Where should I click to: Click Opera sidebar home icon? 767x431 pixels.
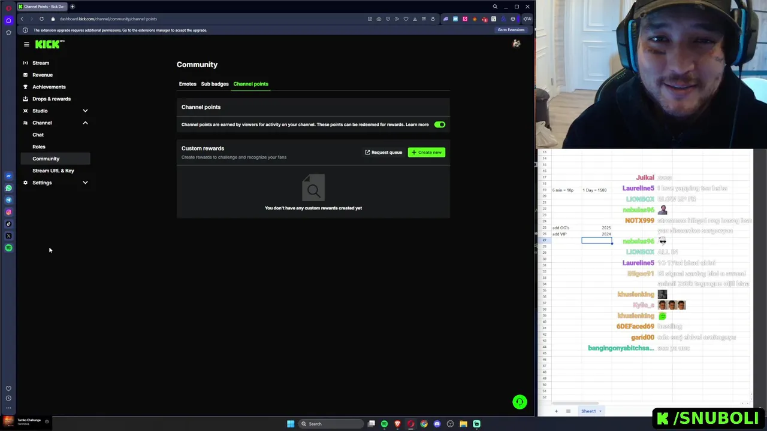[8, 20]
